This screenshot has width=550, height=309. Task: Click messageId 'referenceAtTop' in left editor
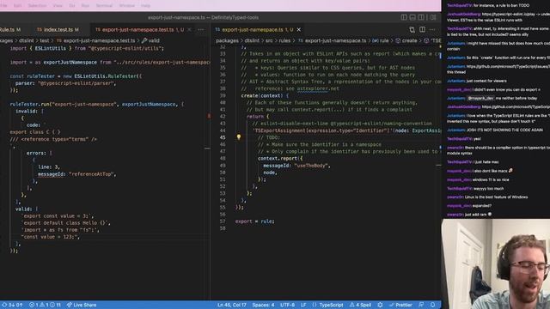pyautogui.click(x=76, y=173)
